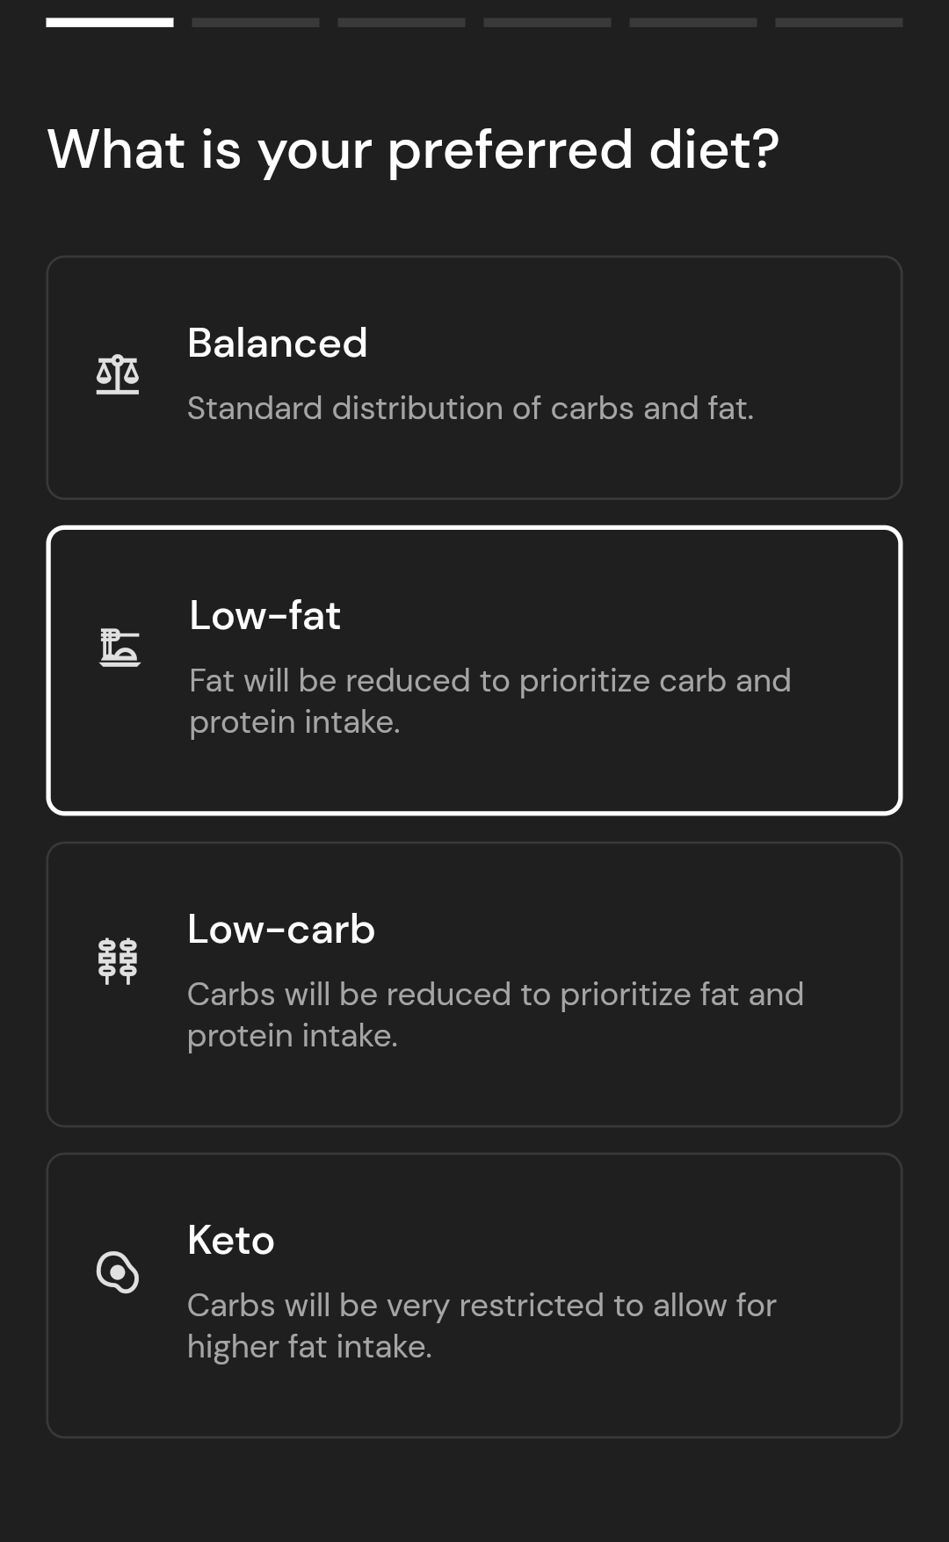Click the balance scale icon
Screen dimensions: 949x1542
click(118, 375)
